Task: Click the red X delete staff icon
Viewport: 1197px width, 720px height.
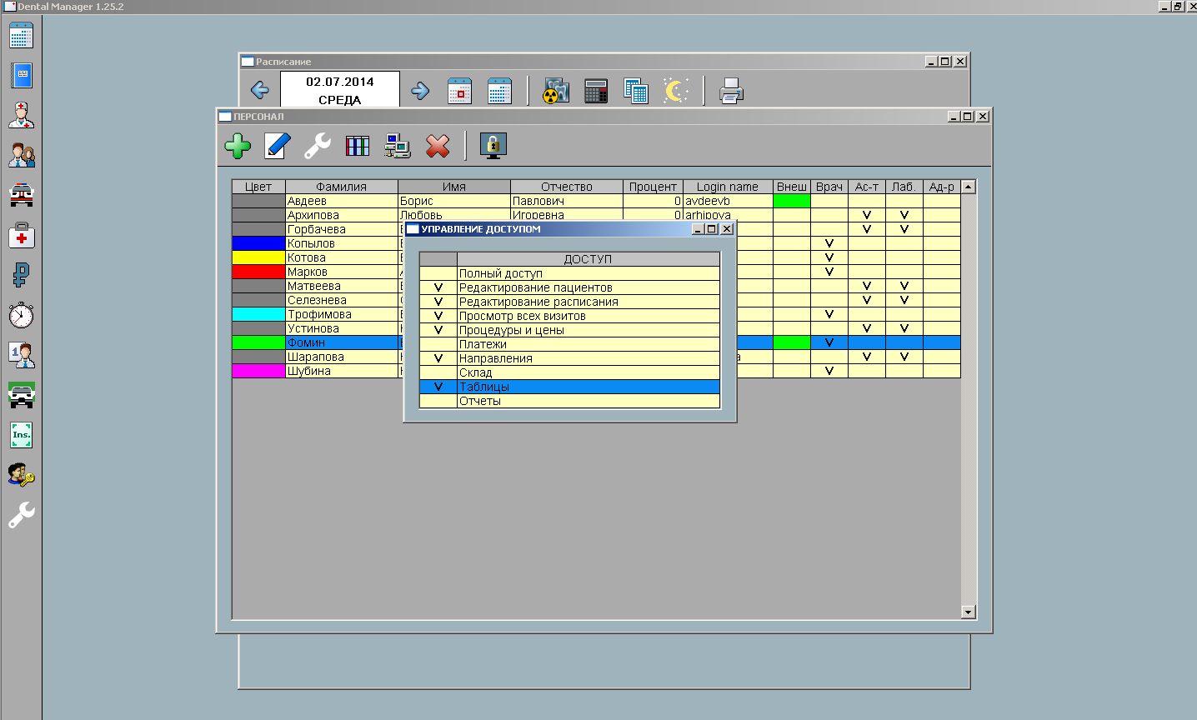Action: point(438,147)
